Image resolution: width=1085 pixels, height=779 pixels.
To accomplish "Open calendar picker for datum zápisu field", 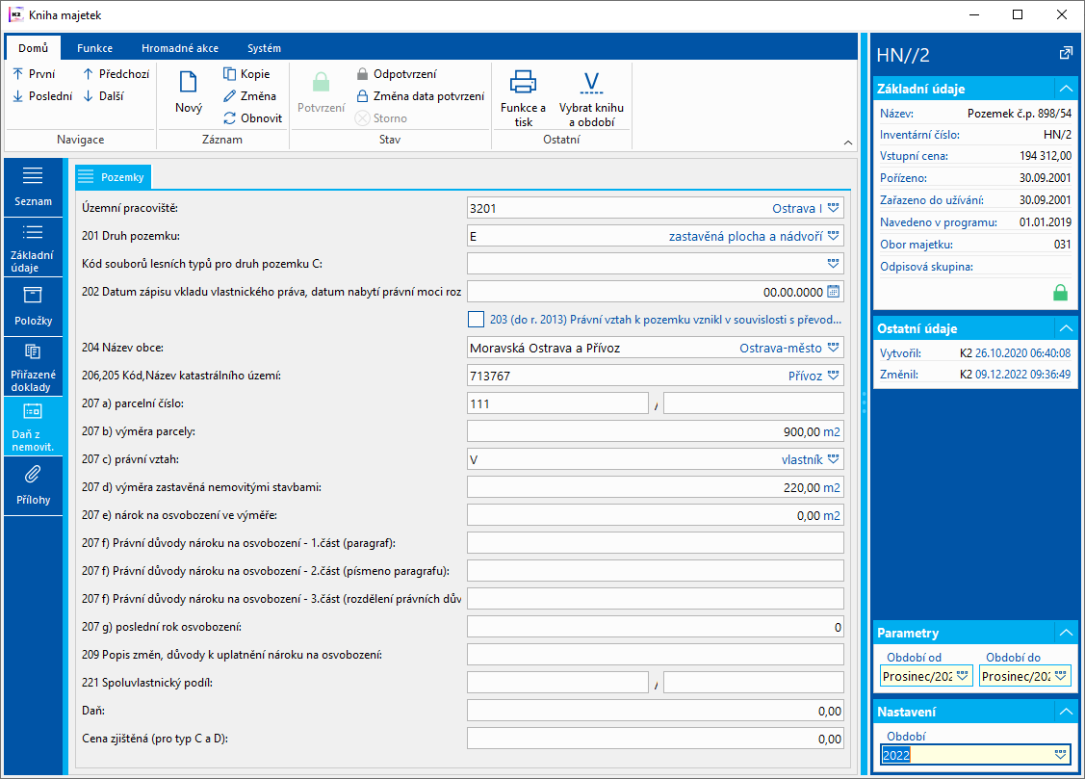I will [x=834, y=291].
